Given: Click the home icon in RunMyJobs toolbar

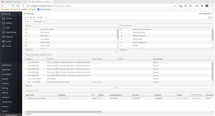Looking at the screenshot, I should tap(25, 17).
